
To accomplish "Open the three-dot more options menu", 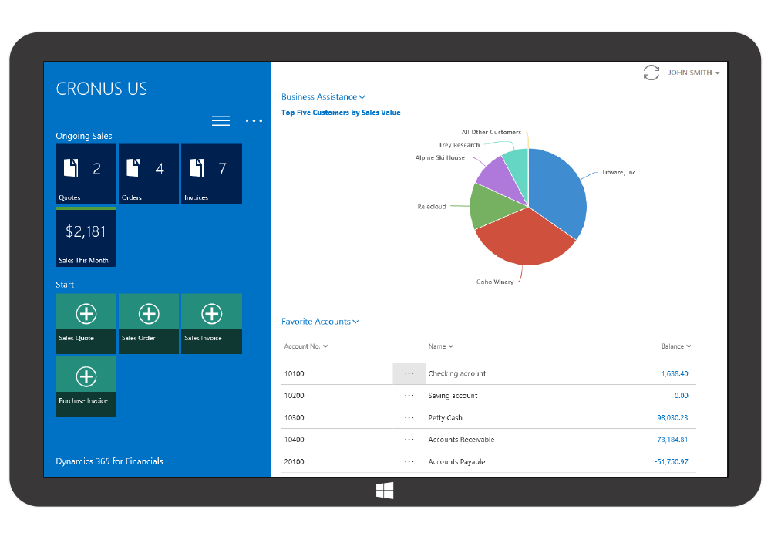I will pyautogui.click(x=254, y=120).
